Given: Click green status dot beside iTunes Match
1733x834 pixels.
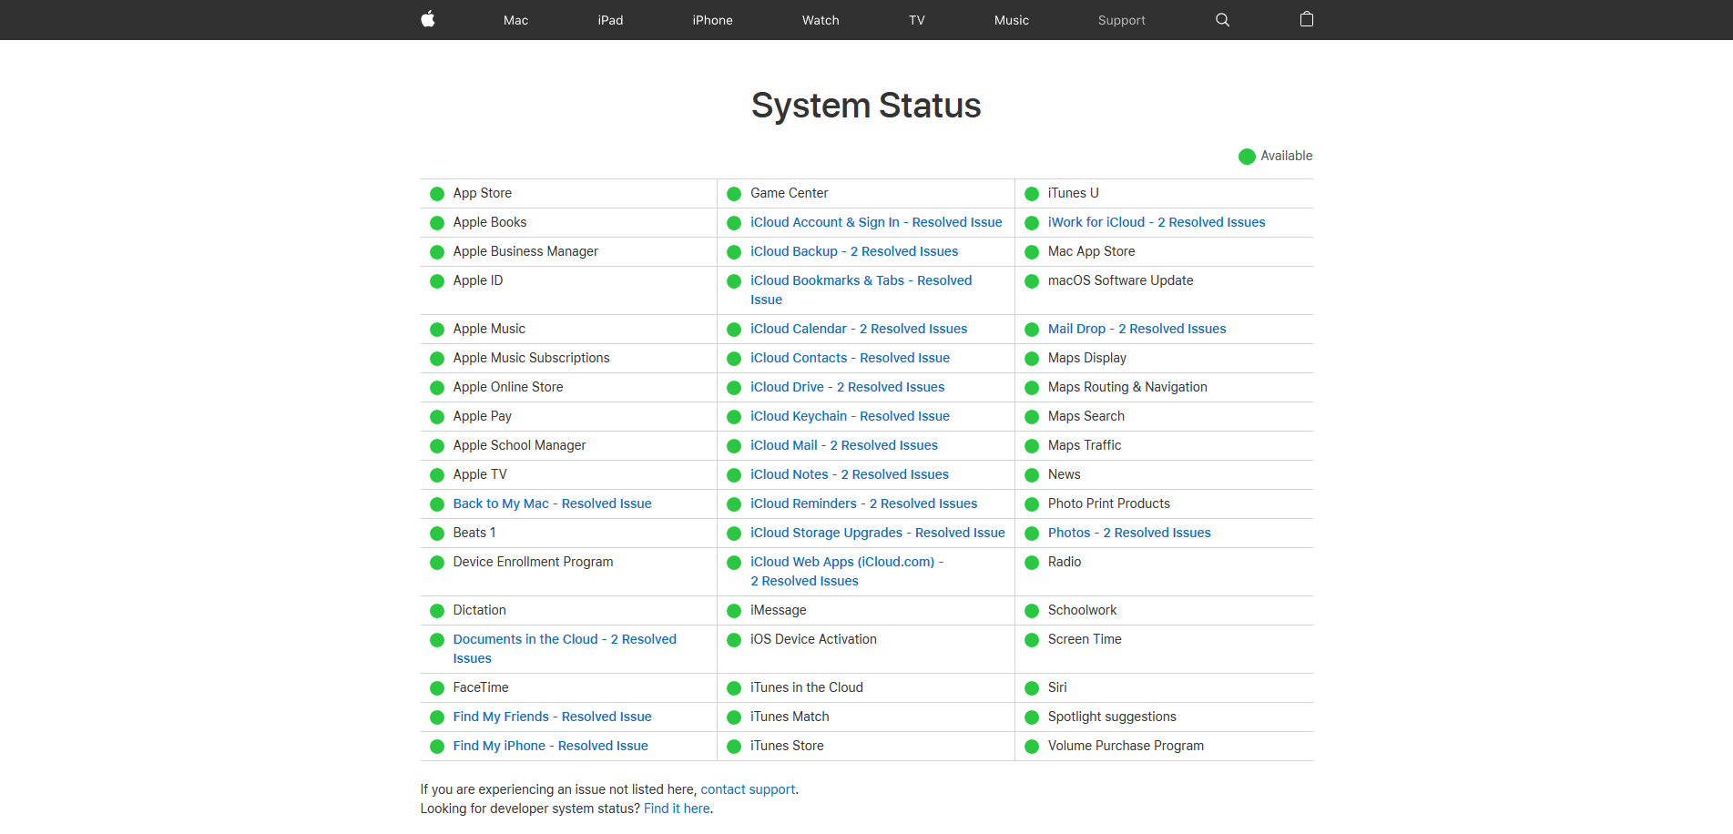Looking at the screenshot, I should pos(734,717).
